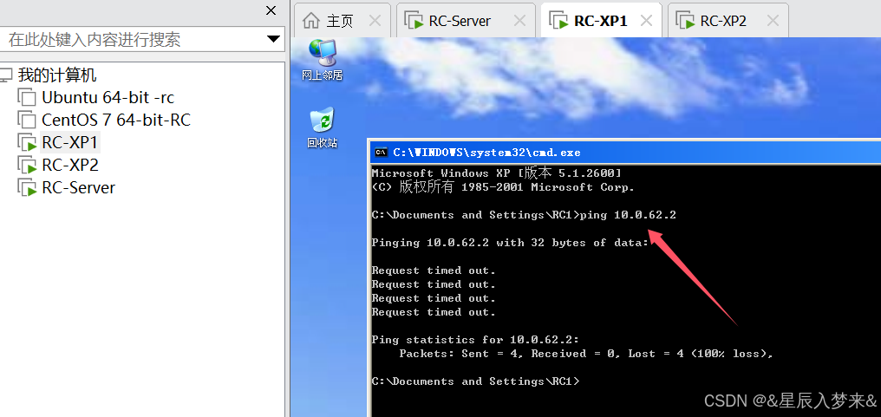Click the home icon on 主页 tab
This screenshot has width=881, height=417.
coord(310,21)
